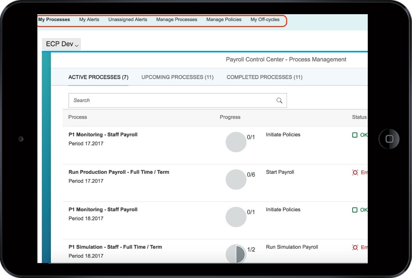Click progress circle for P1 Monitoring Period 17.2017
This screenshot has height=278, width=412.
[236, 142]
